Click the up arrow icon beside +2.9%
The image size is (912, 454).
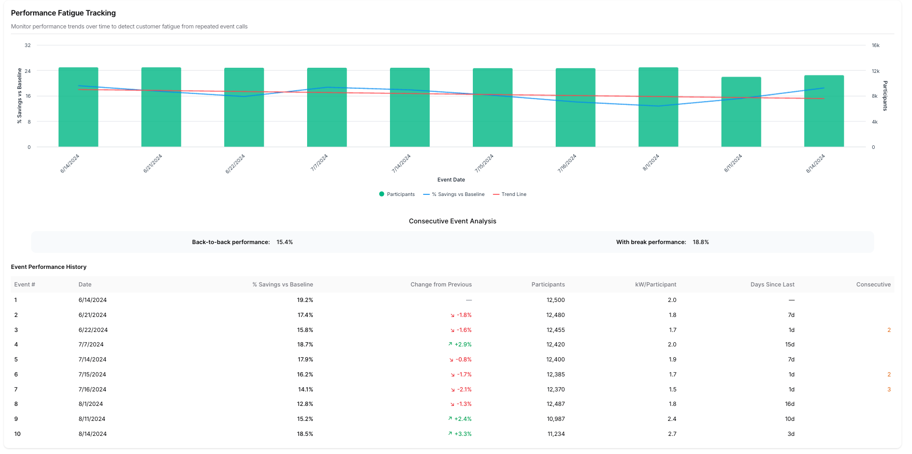[450, 344]
